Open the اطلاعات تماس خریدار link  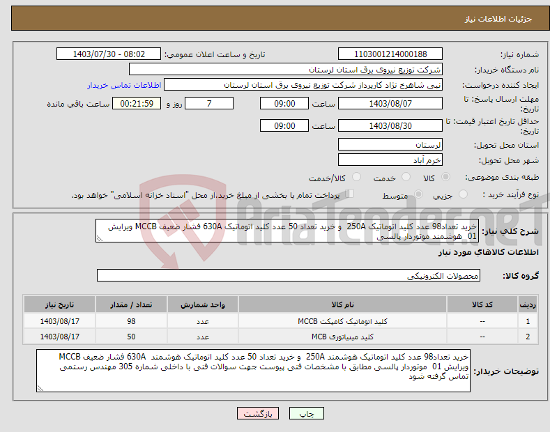pyautogui.click(x=124, y=85)
